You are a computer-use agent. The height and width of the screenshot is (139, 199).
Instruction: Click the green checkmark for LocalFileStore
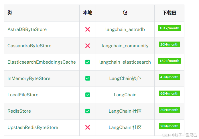(x=88, y=95)
